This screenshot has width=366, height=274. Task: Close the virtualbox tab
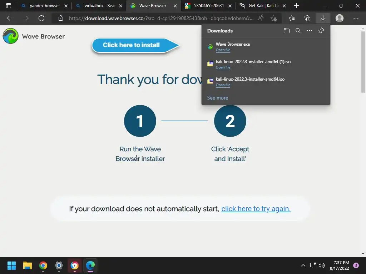point(120,6)
